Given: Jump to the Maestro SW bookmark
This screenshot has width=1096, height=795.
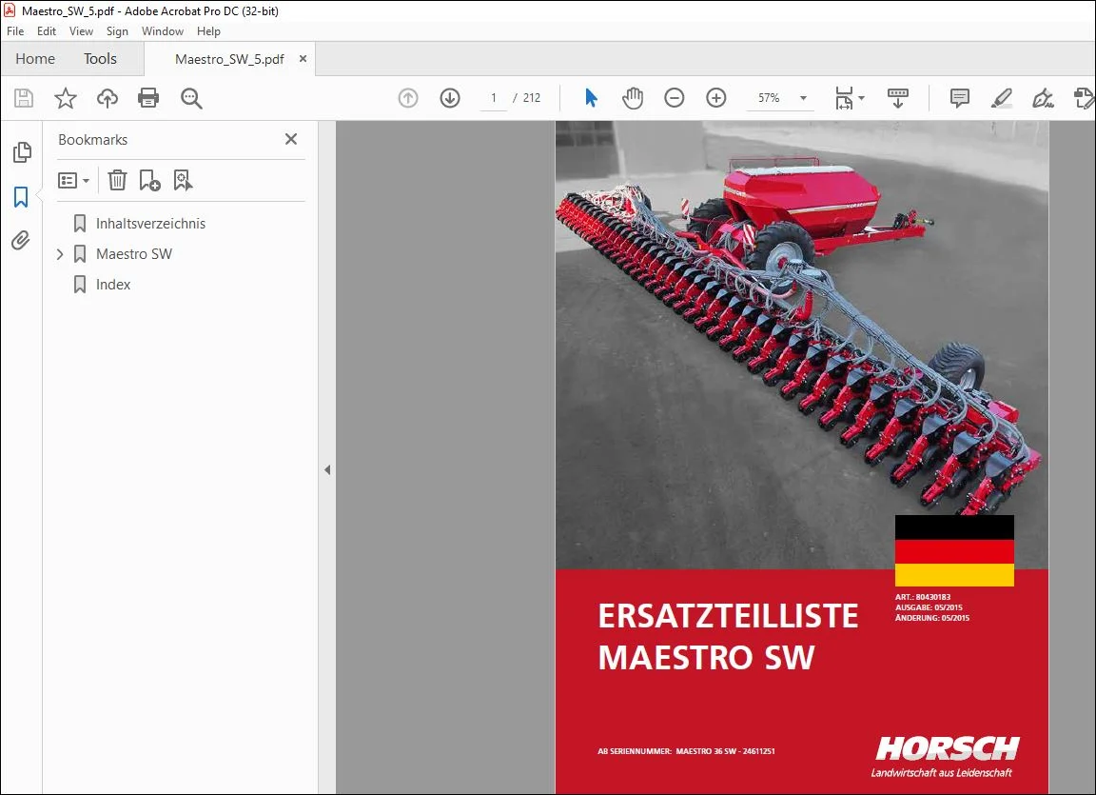Looking at the screenshot, I should (x=133, y=254).
